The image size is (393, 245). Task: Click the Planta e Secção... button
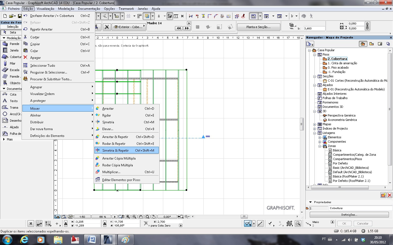[258, 27]
